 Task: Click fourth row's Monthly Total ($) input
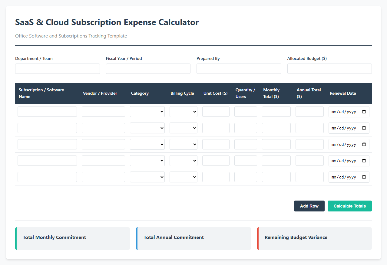coord(276,161)
